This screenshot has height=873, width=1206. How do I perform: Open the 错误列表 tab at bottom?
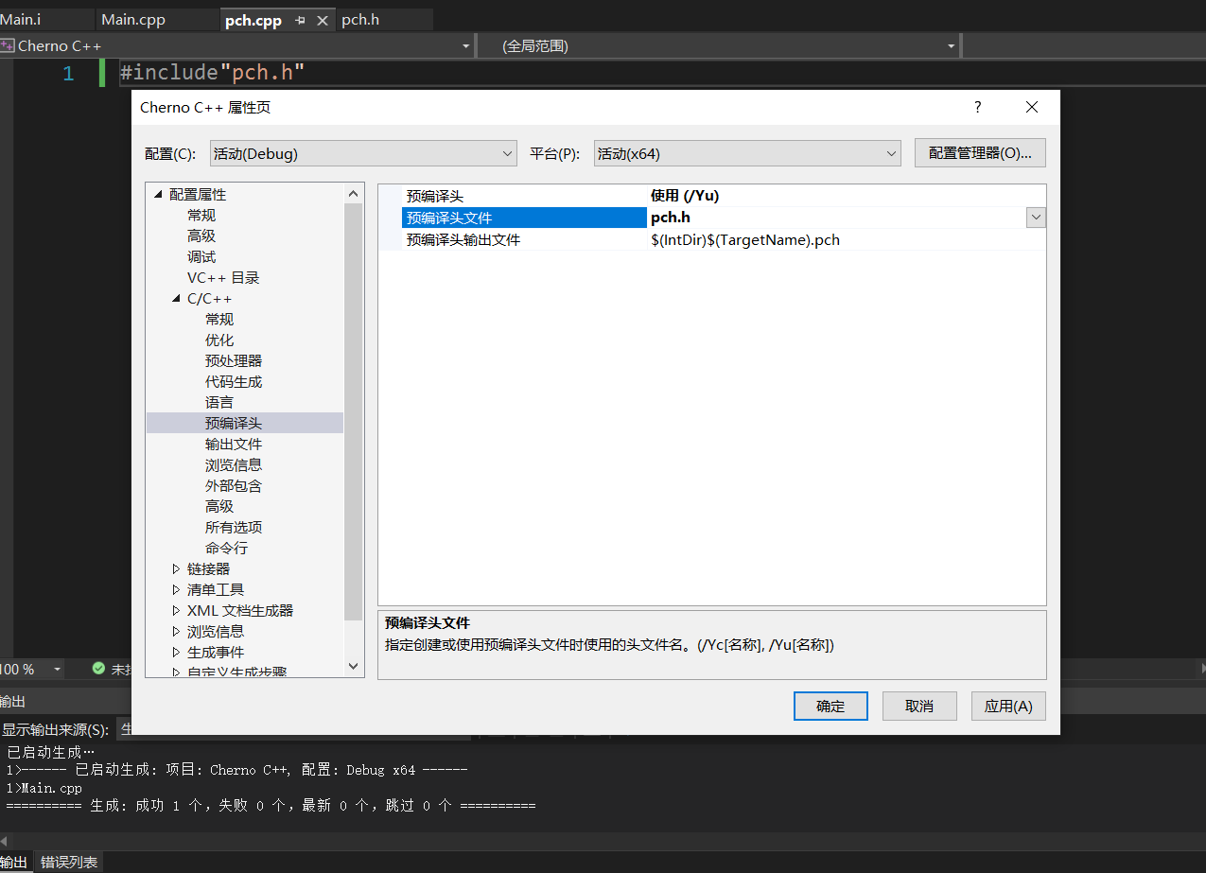pyautogui.click(x=69, y=862)
